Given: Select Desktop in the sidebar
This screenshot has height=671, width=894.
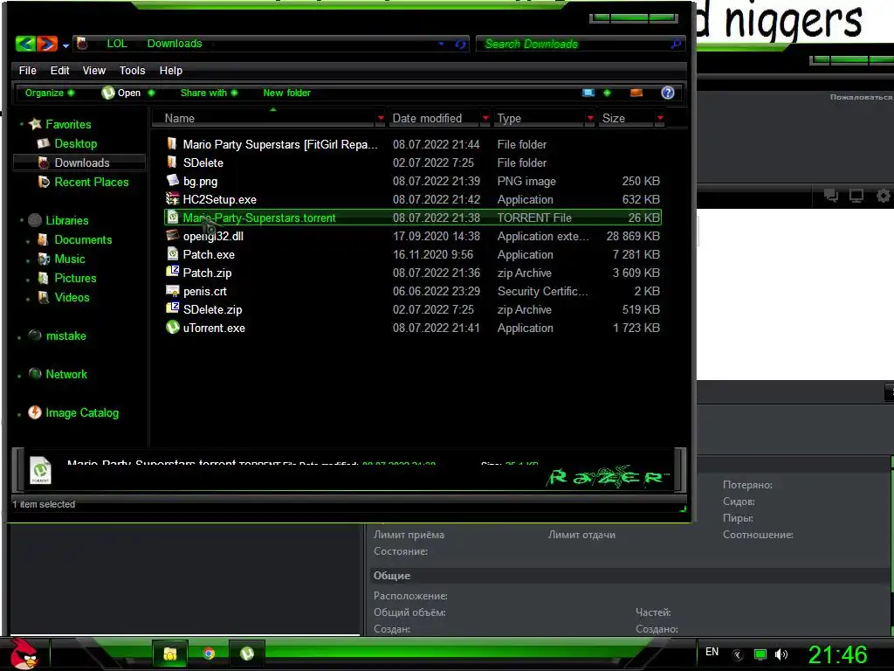Looking at the screenshot, I should pos(75,143).
